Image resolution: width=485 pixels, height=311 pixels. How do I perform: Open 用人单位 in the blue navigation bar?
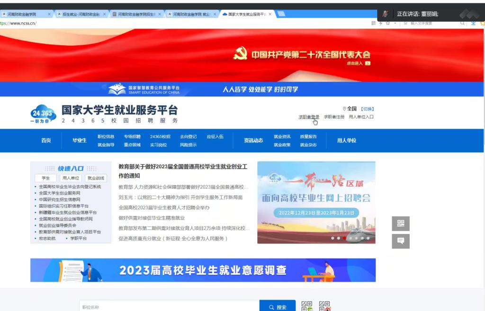[347, 140]
